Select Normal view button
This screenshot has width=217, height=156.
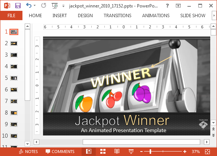pyautogui.click(x=89, y=151)
